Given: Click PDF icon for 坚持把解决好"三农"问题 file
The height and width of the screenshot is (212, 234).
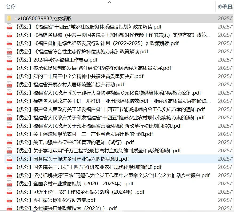Looking at the screenshot, I should [x=9, y=176].
